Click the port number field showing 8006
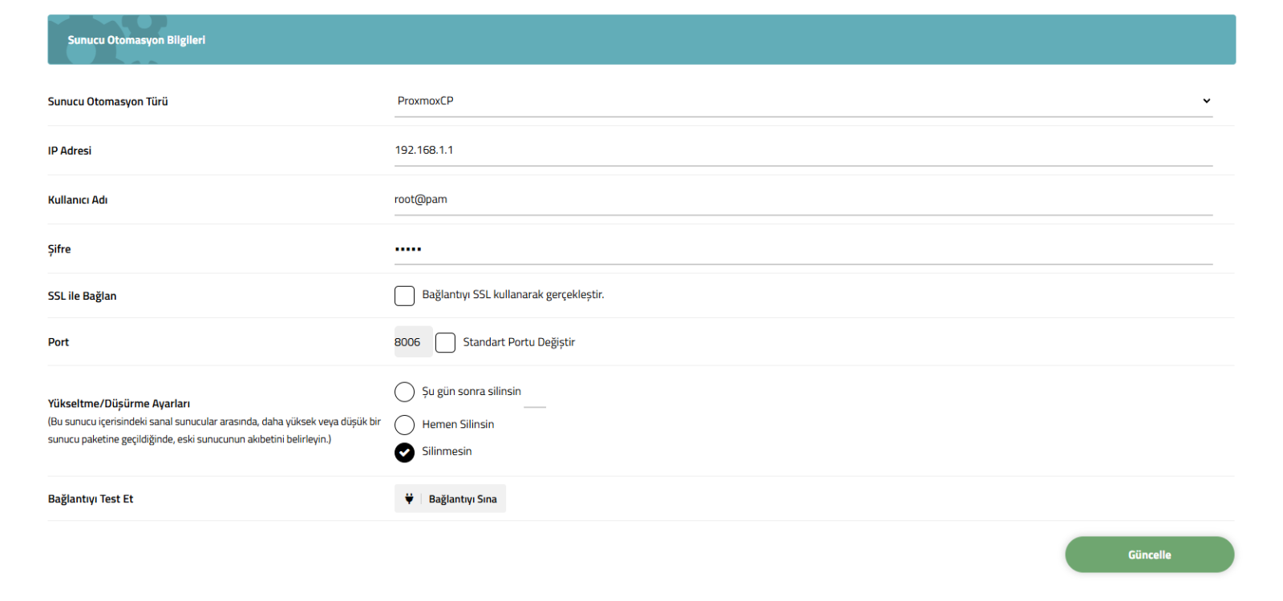 tap(412, 342)
